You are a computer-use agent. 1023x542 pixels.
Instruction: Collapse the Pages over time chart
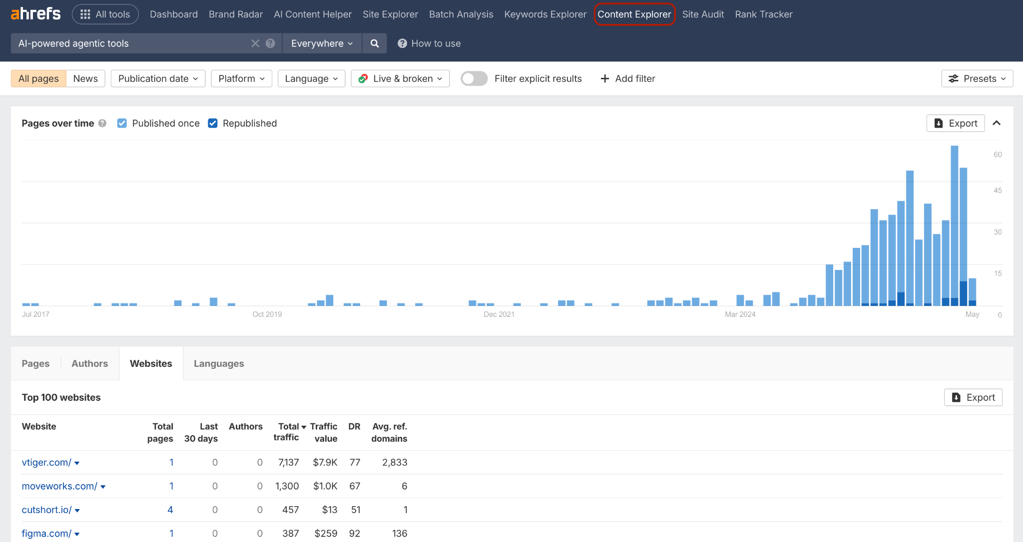click(x=997, y=123)
